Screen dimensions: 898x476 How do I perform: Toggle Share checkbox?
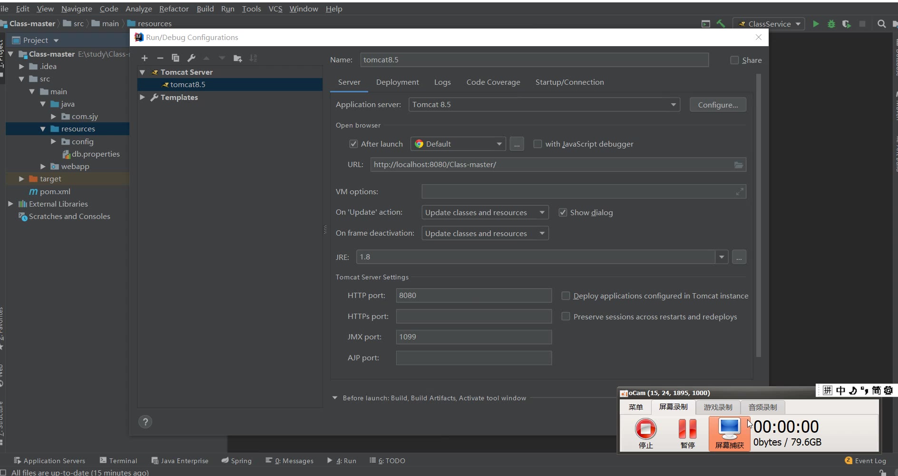click(735, 60)
